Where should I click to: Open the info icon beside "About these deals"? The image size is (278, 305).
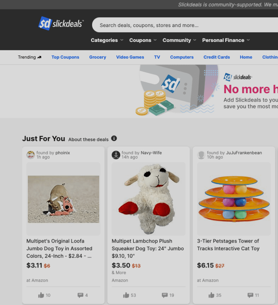click(114, 139)
